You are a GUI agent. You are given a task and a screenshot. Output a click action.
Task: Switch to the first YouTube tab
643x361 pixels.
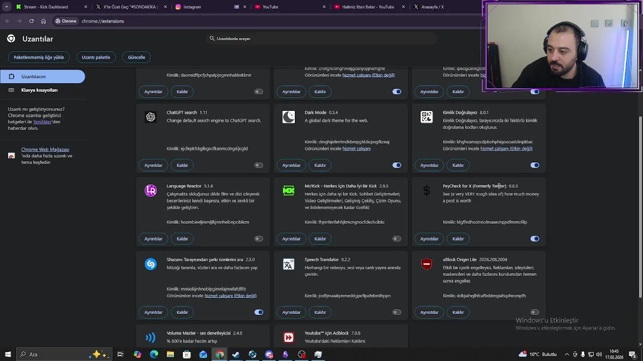(290, 7)
